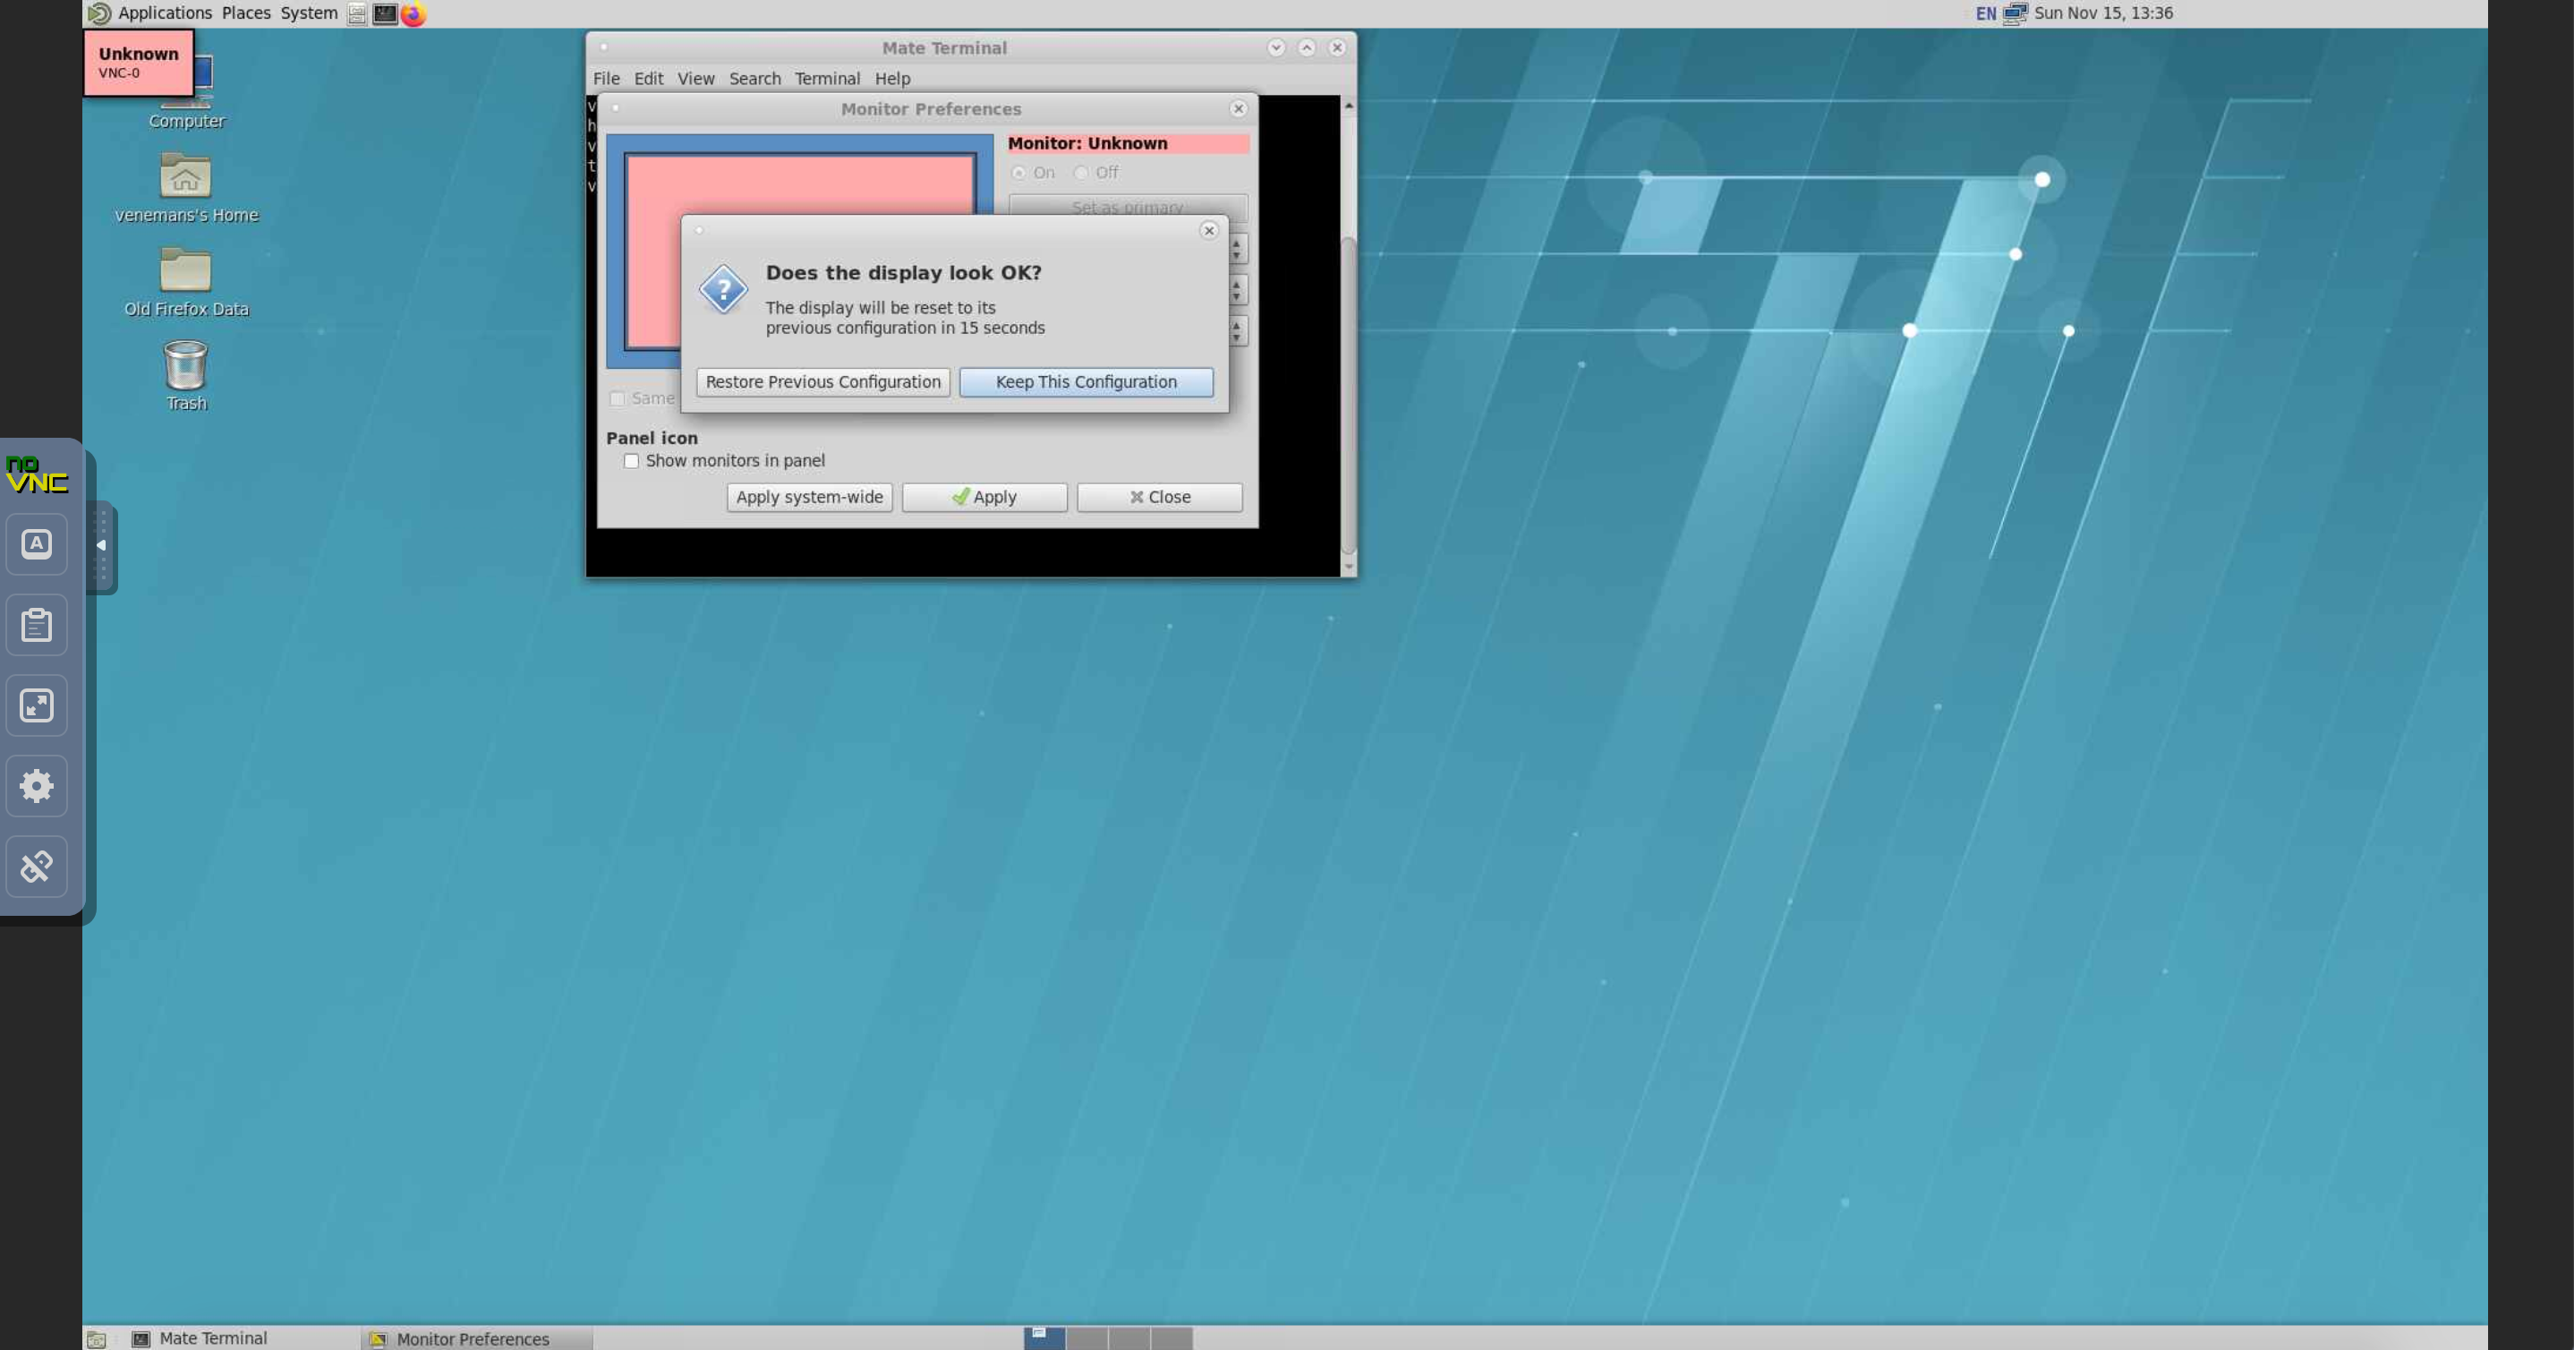Open terminal launcher in top panel
Image resolution: width=2574 pixels, height=1350 pixels.
pos(385,14)
